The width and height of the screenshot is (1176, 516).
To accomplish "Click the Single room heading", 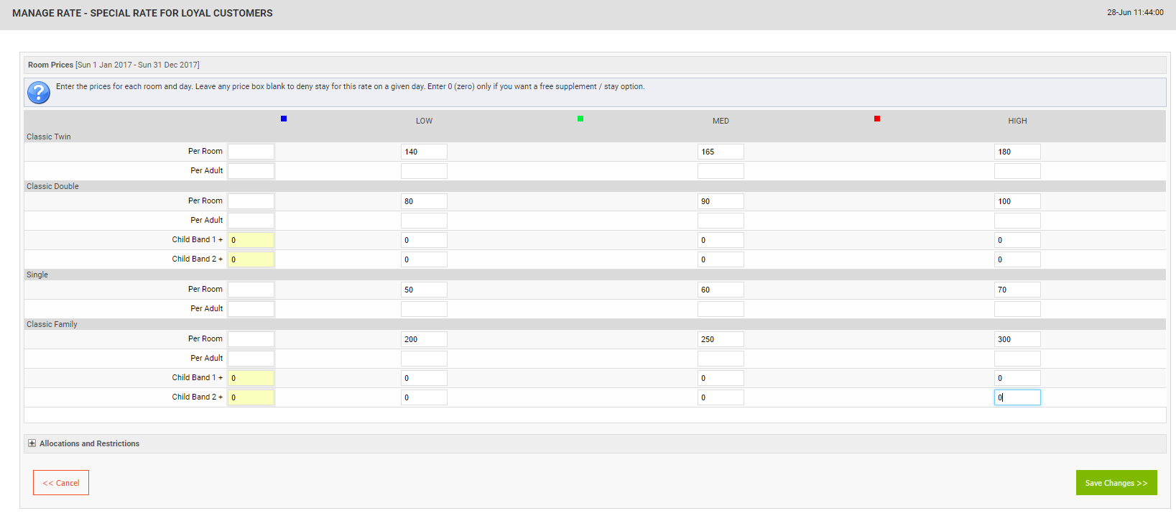I will (37, 275).
